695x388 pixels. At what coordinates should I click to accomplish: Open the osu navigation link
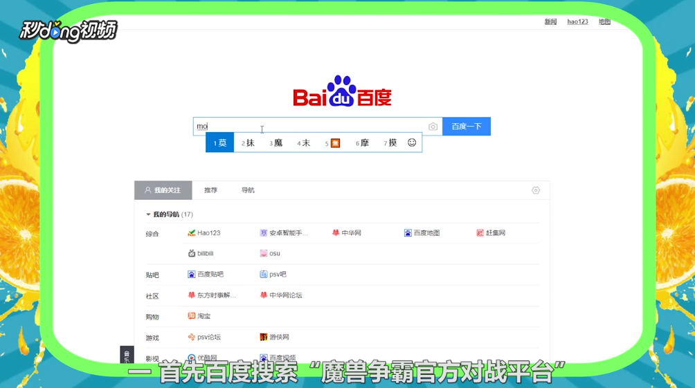click(x=270, y=253)
